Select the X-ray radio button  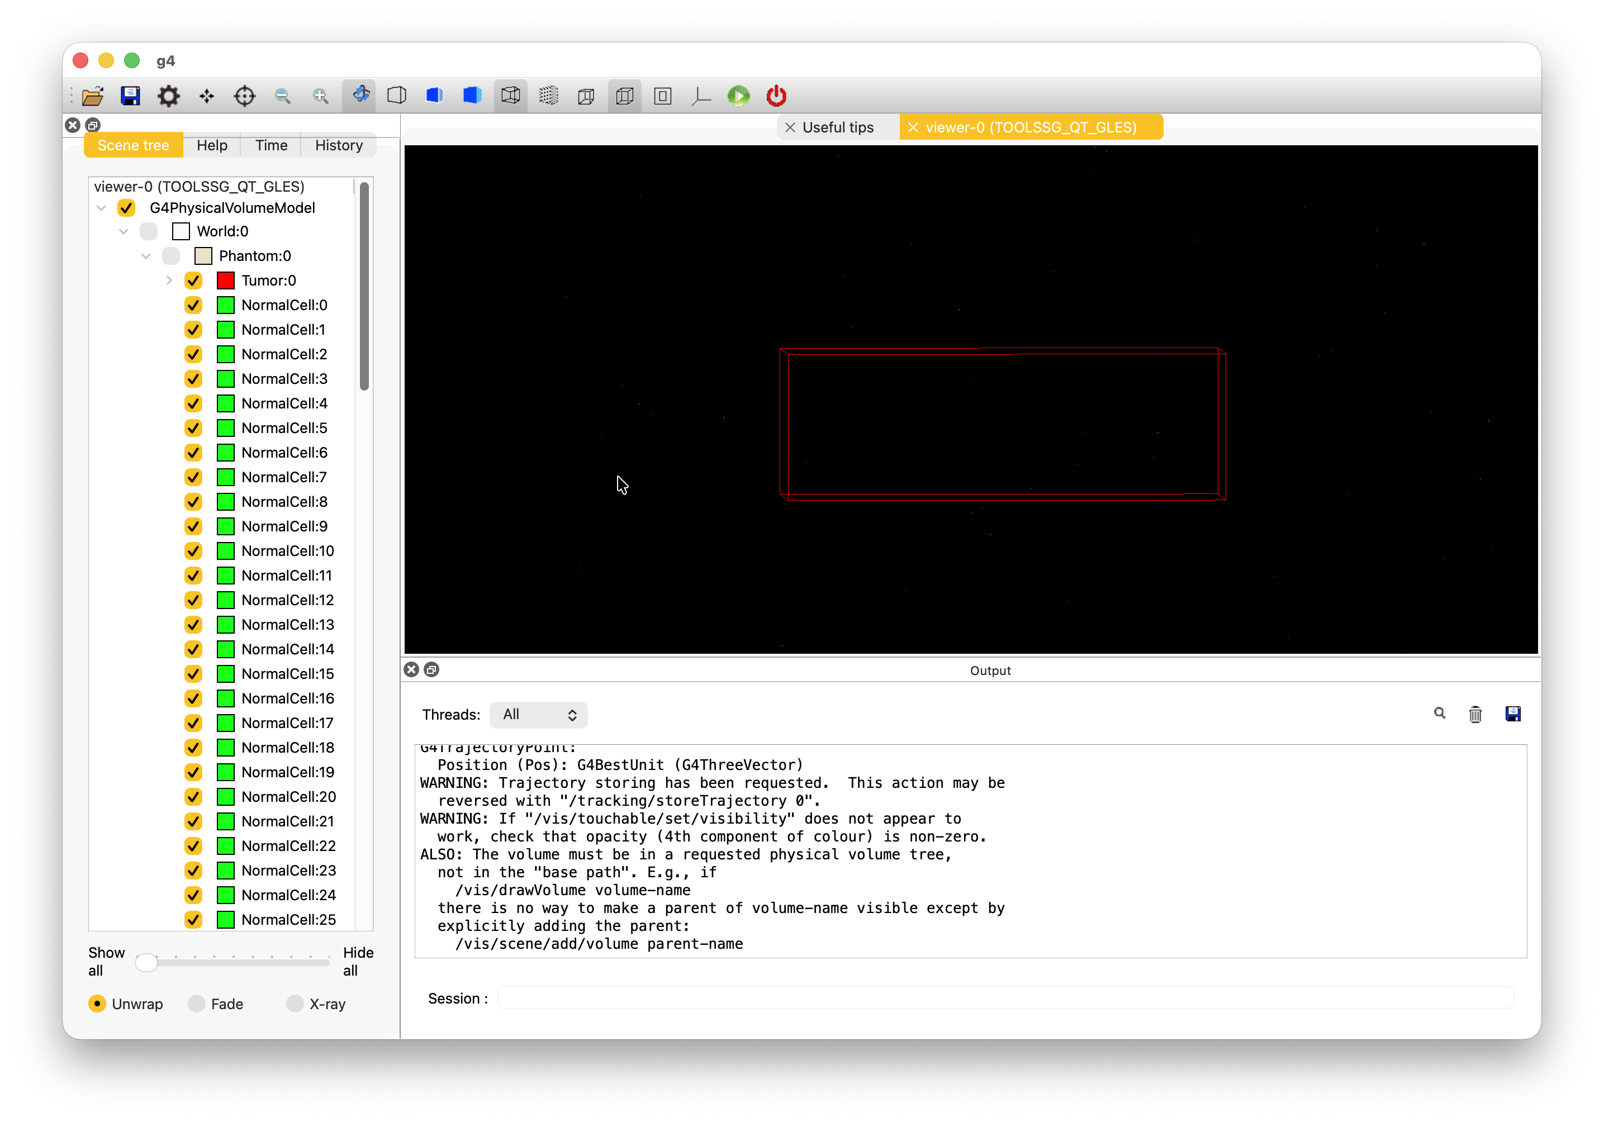(x=295, y=1004)
